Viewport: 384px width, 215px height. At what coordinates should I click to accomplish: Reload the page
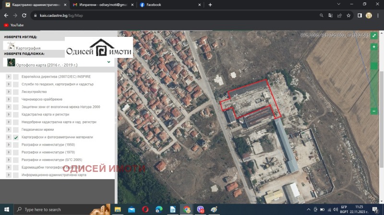pyautogui.click(x=25, y=15)
